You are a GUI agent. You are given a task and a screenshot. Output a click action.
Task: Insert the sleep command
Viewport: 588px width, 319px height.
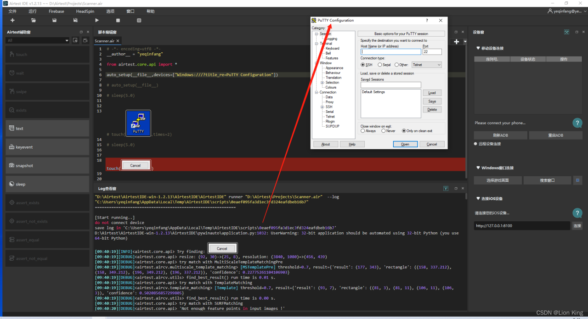(x=47, y=184)
